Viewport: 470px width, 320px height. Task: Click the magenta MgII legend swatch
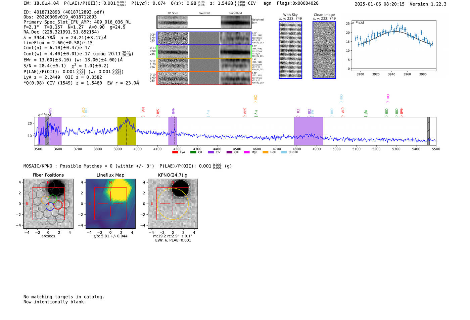click(x=247, y=152)
